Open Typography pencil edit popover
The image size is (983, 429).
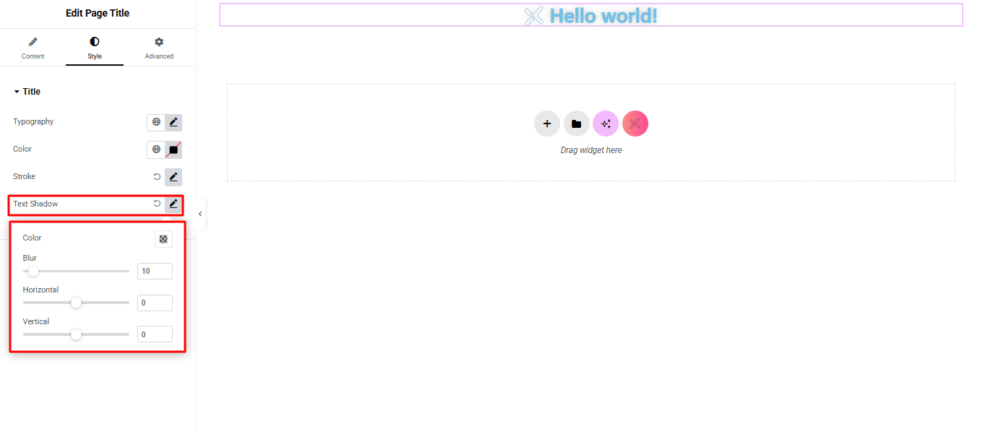(173, 122)
